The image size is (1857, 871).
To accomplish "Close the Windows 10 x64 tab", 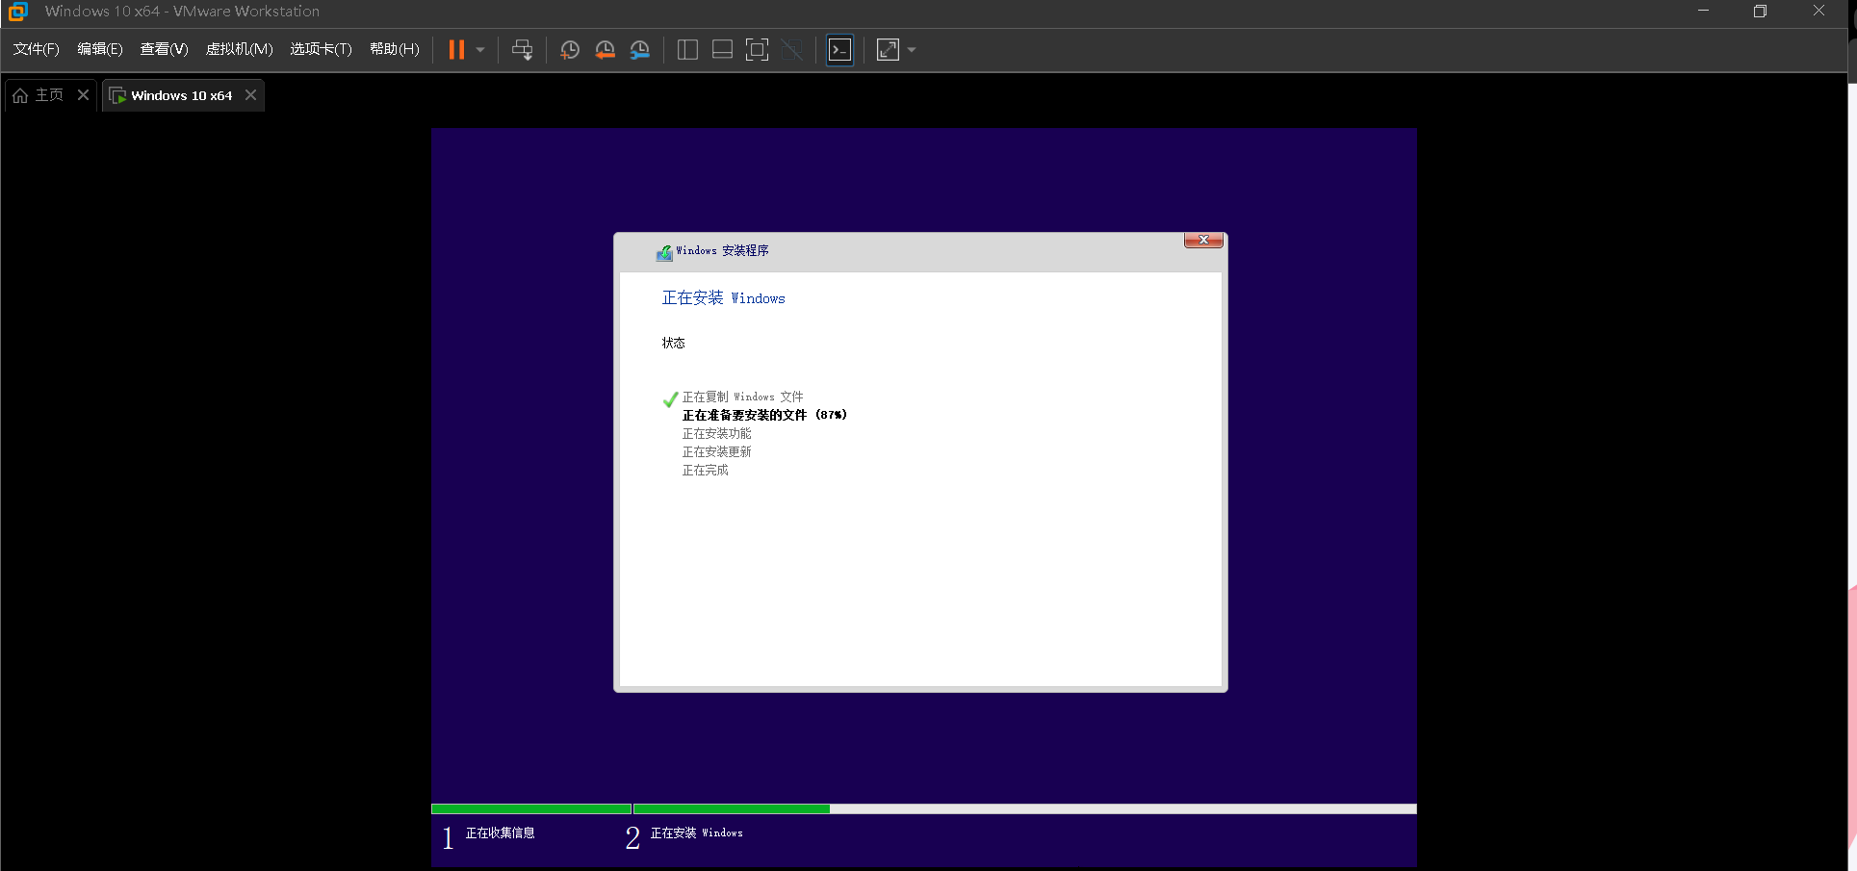I will tap(250, 94).
